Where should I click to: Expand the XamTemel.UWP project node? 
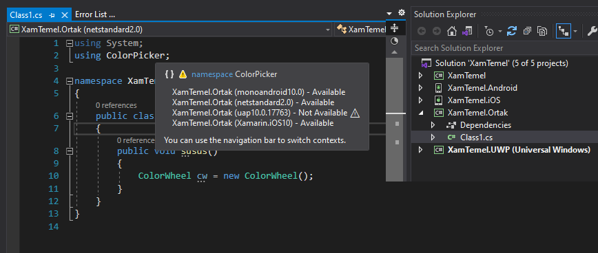point(421,150)
